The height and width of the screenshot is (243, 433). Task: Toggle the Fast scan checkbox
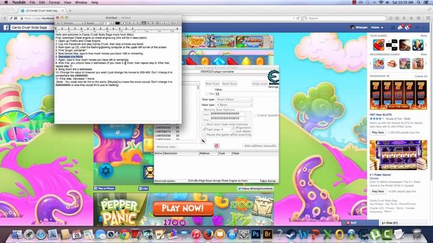(204, 129)
